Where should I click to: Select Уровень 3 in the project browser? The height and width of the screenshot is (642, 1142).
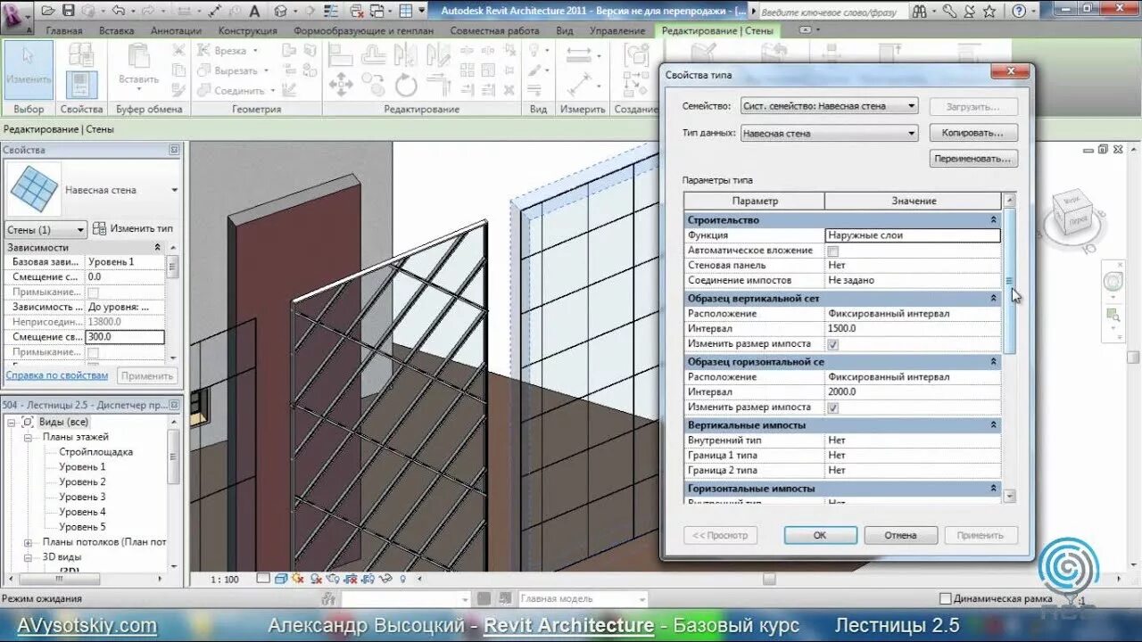pyautogui.click(x=82, y=497)
